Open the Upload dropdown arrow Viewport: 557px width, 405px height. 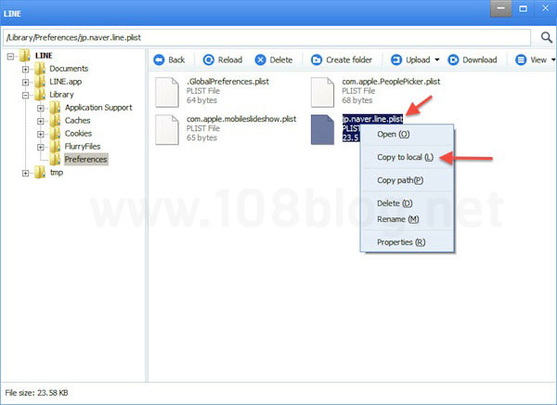(437, 59)
